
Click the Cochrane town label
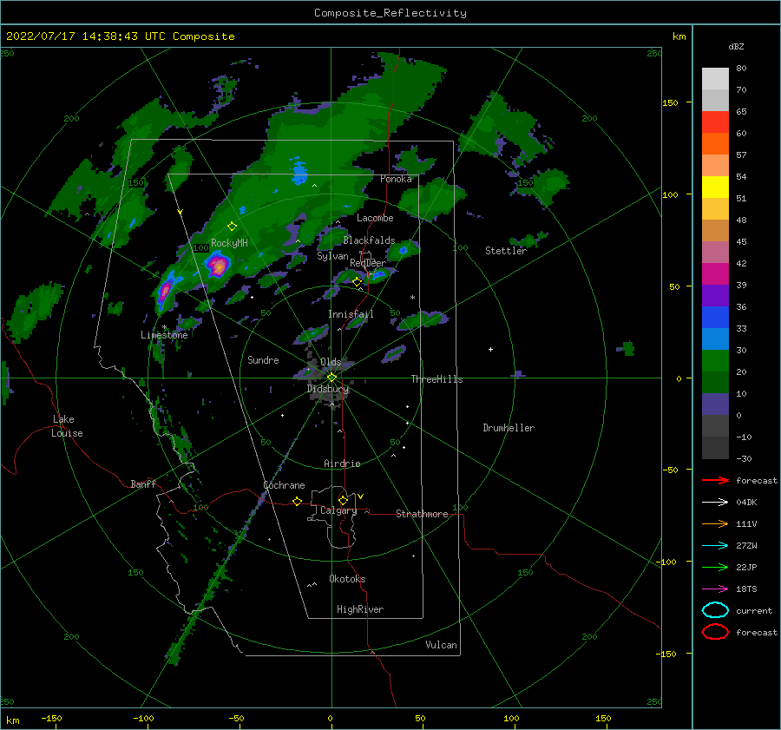coord(284,485)
